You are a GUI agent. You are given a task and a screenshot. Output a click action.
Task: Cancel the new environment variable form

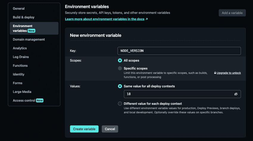110,129
